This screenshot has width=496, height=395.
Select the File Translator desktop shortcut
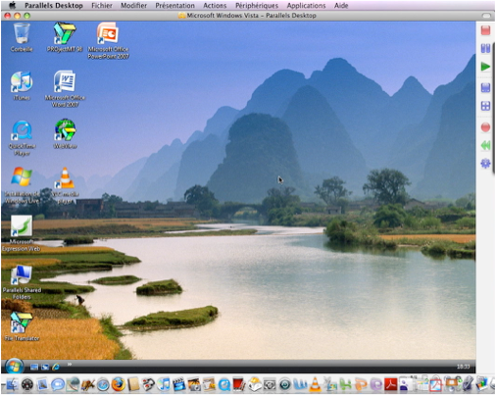[22, 326]
